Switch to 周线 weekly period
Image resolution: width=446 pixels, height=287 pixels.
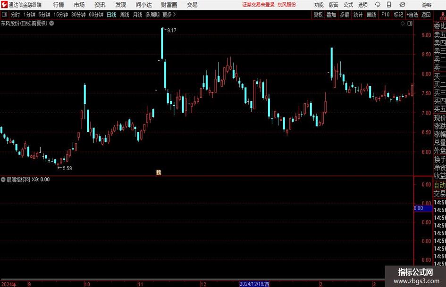[125, 15]
